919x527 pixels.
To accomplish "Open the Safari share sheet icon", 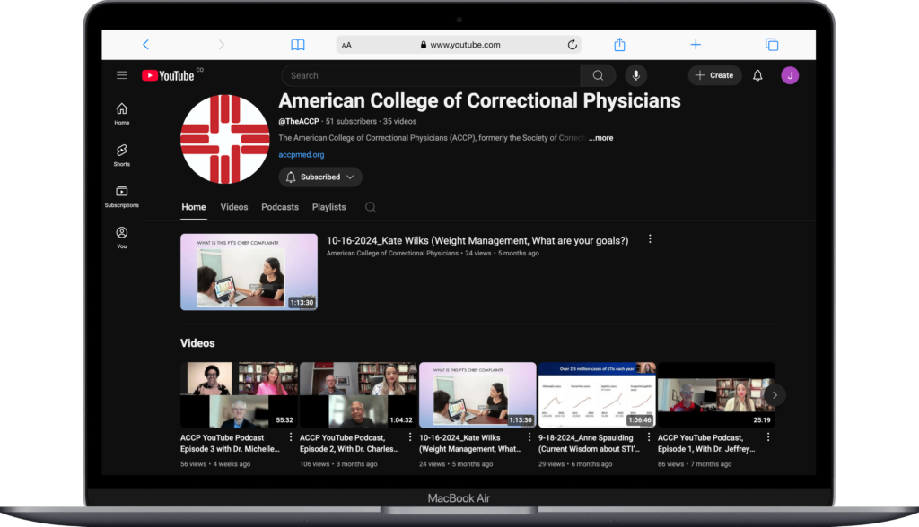I will pyautogui.click(x=619, y=45).
